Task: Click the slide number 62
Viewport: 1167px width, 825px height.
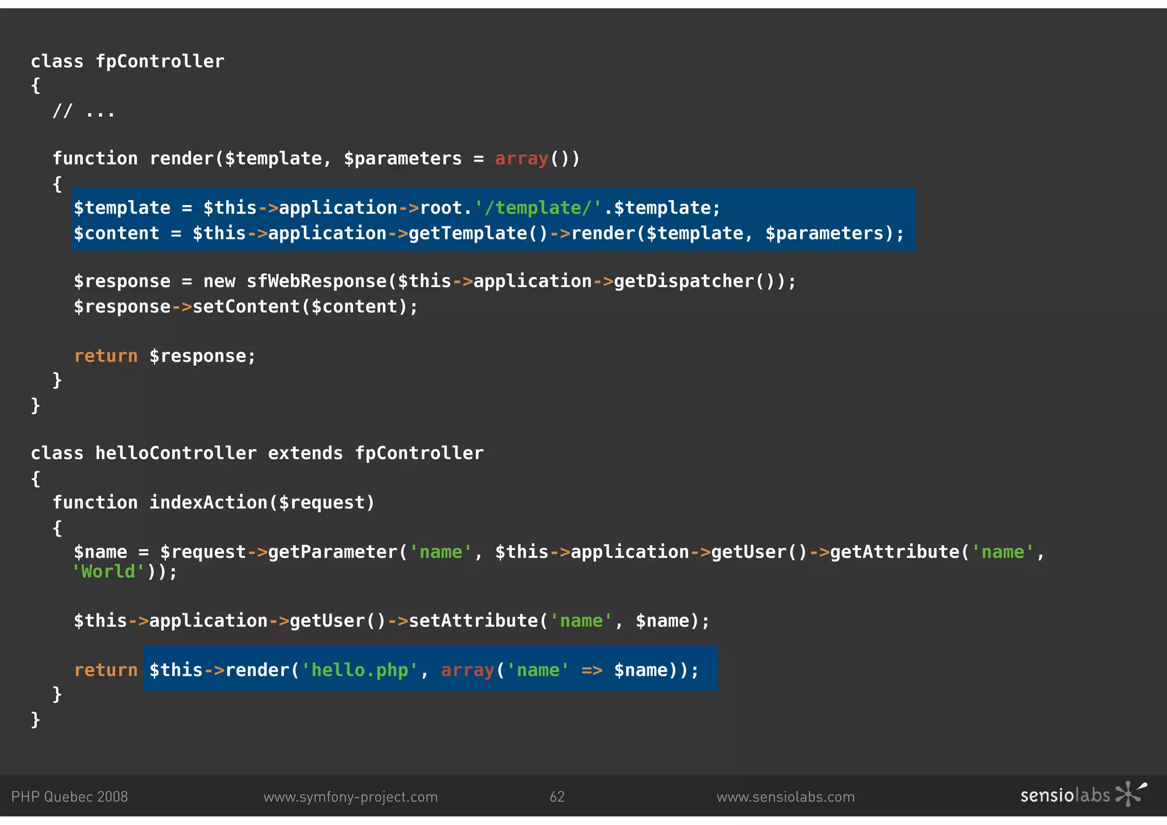Action: point(557,797)
